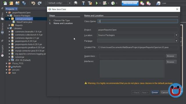Click the Clean and Build icon

pos(90,3)
